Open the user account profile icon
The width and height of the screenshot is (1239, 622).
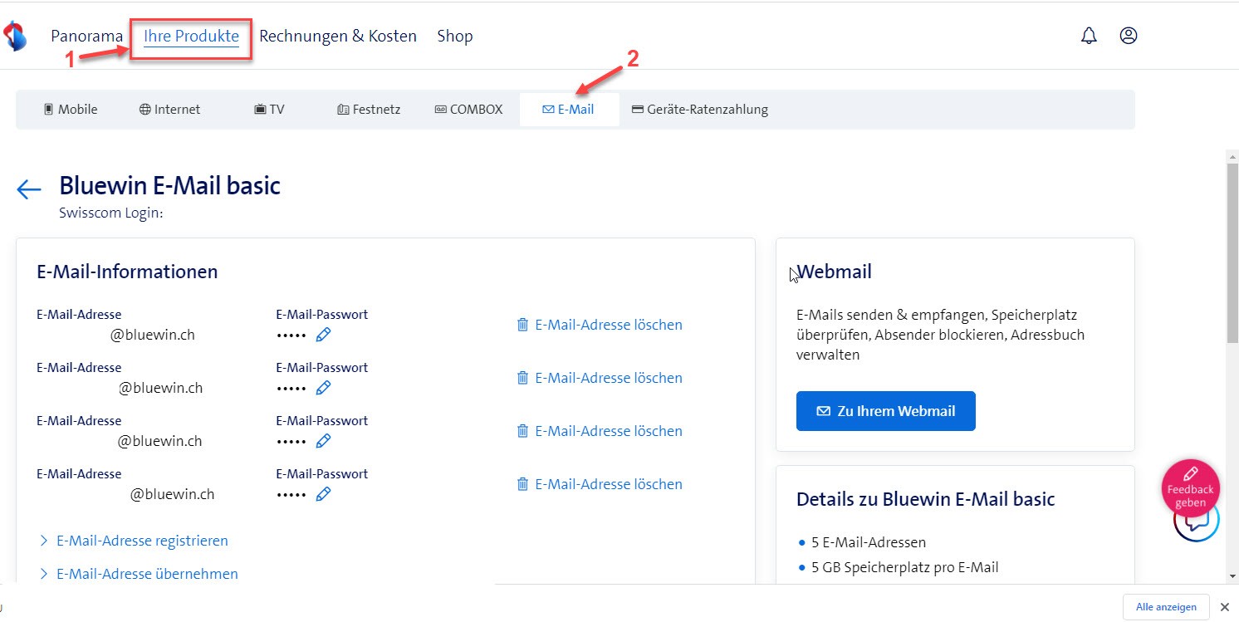coord(1128,36)
